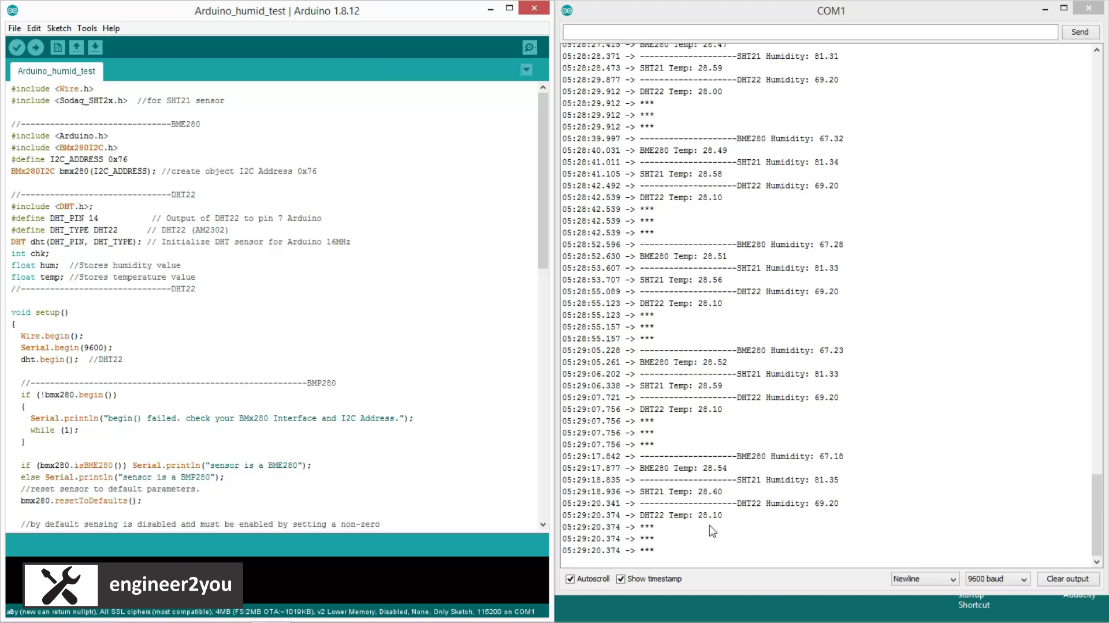This screenshot has height=623, width=1109.
Task: Select the Arduino_humid_test tab
Action: [x=56, y=71]
